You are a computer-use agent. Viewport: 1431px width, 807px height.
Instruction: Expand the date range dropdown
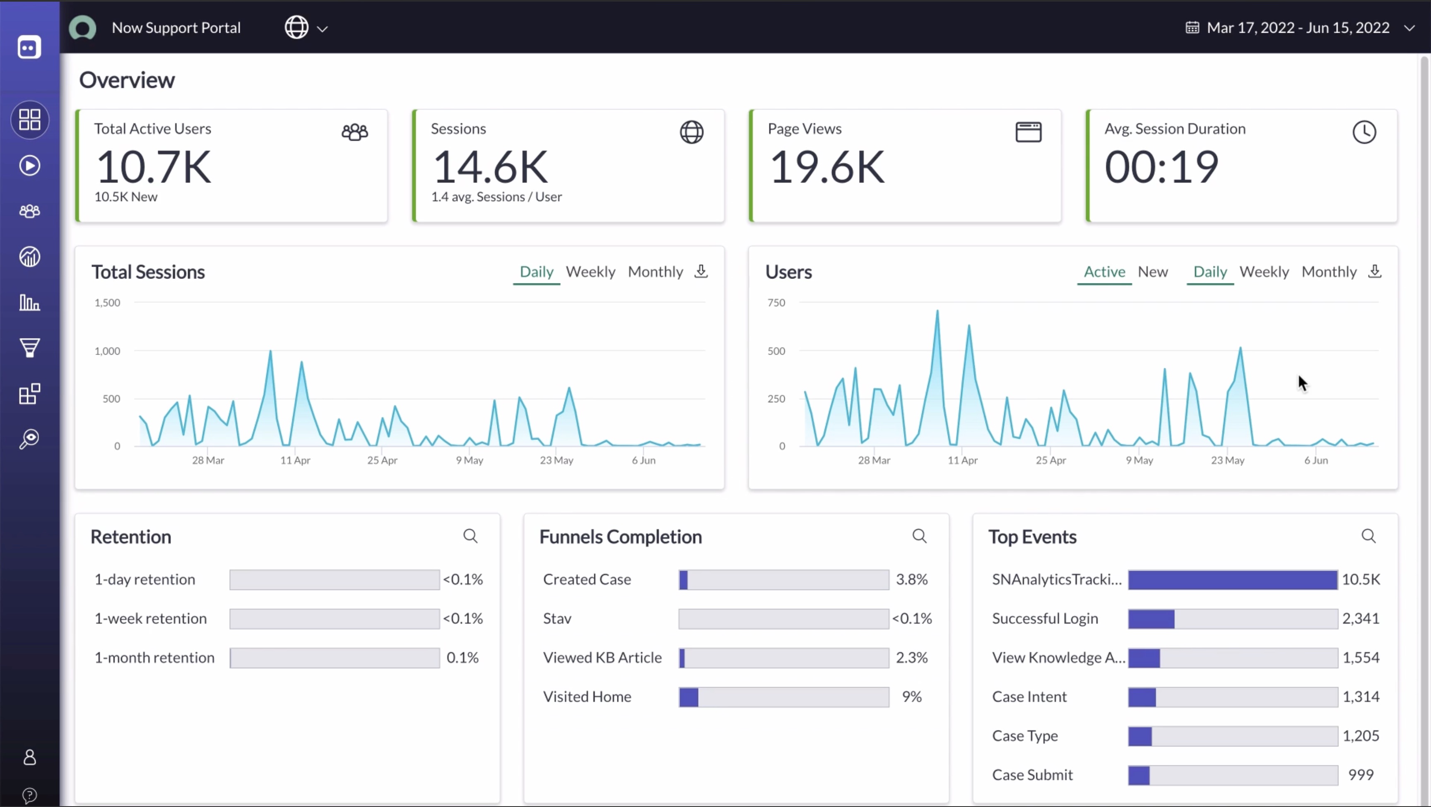[1298, 28]
